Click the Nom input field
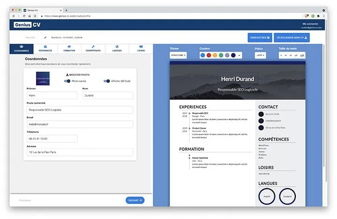 (108, 95)
